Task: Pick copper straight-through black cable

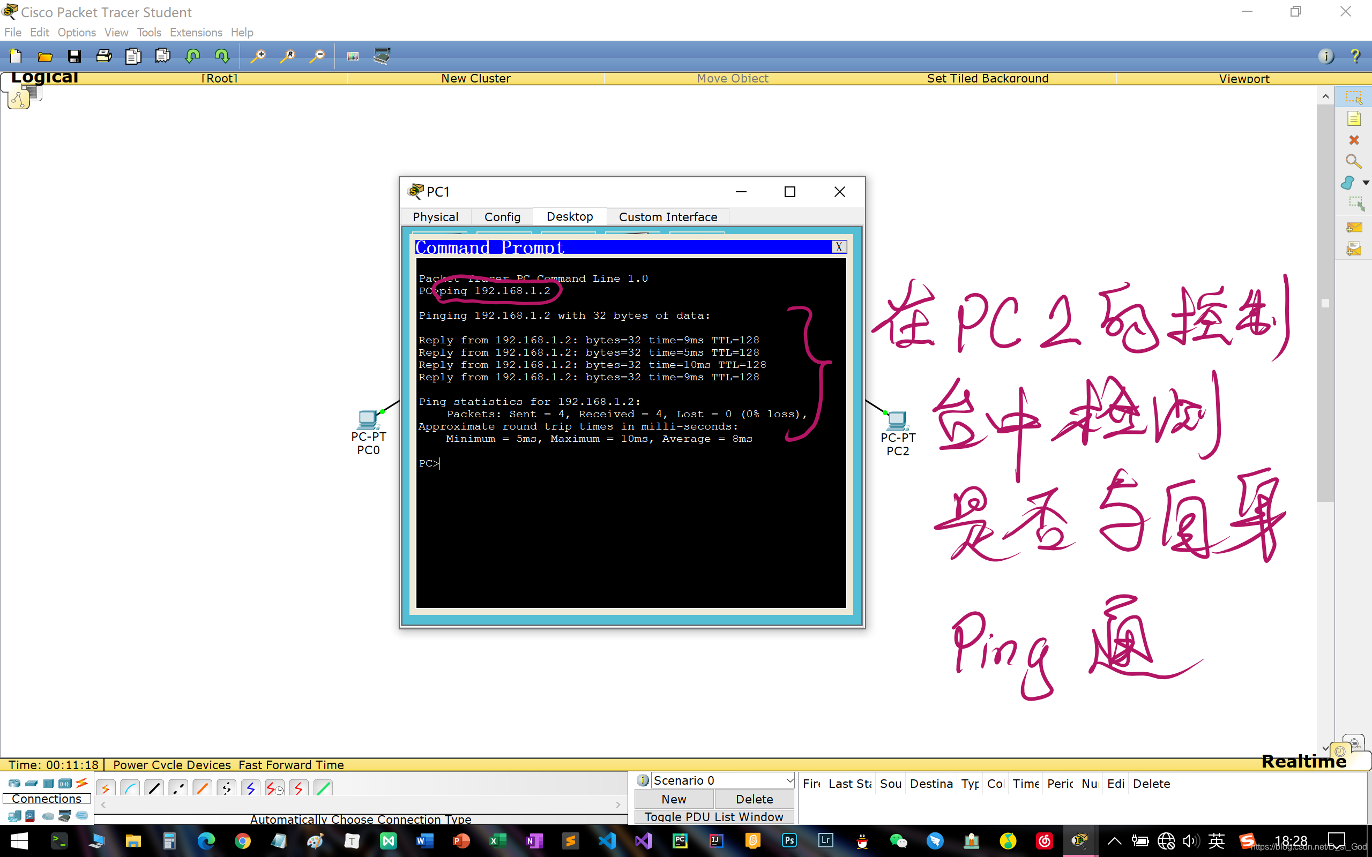Action: coord(154,788)
